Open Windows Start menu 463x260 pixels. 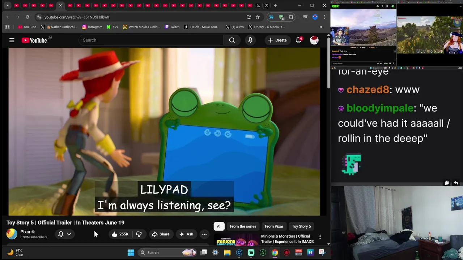[131, 252]
